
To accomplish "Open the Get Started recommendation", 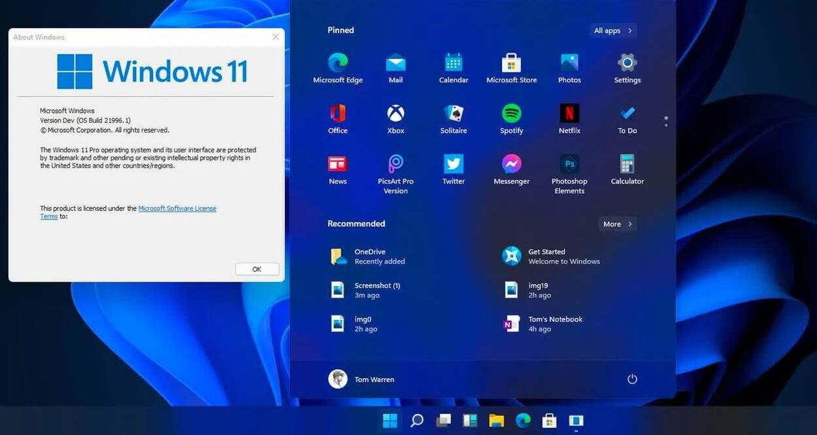I will 551,256.
